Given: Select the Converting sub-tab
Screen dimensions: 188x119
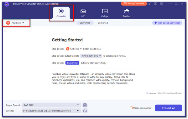Looking at the screenshot, I should tap(85, 23).
